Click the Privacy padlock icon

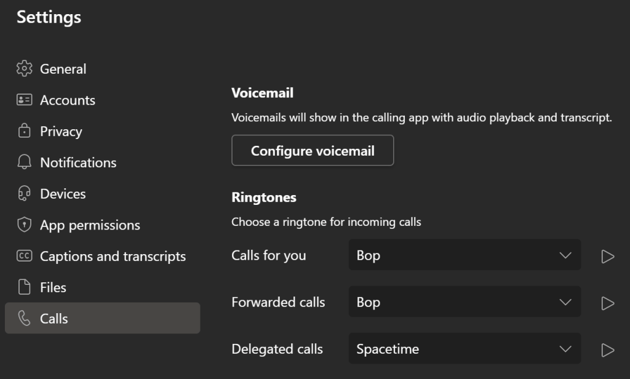[x=25, y=131]
